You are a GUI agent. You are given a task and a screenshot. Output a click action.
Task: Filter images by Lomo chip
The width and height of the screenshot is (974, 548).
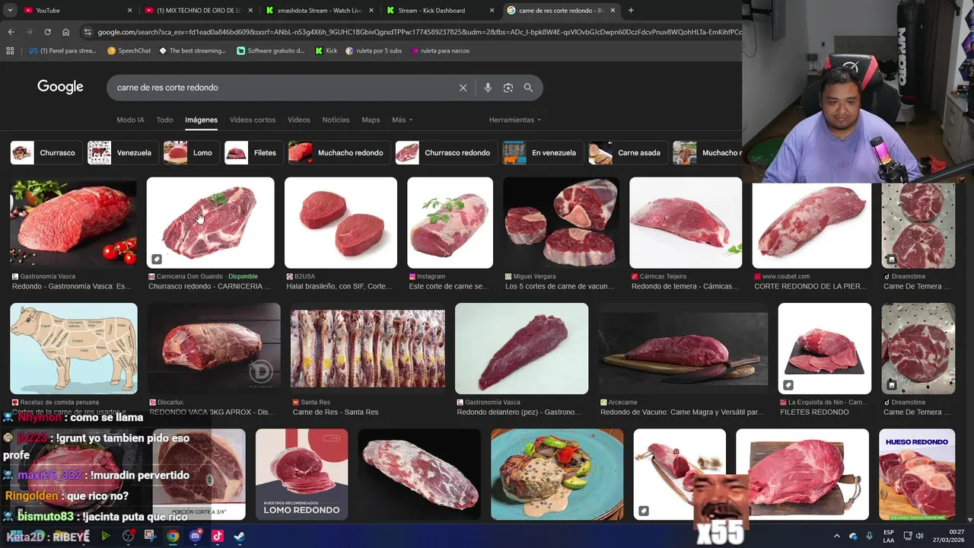pyautogui.click(x=191, y=153)
